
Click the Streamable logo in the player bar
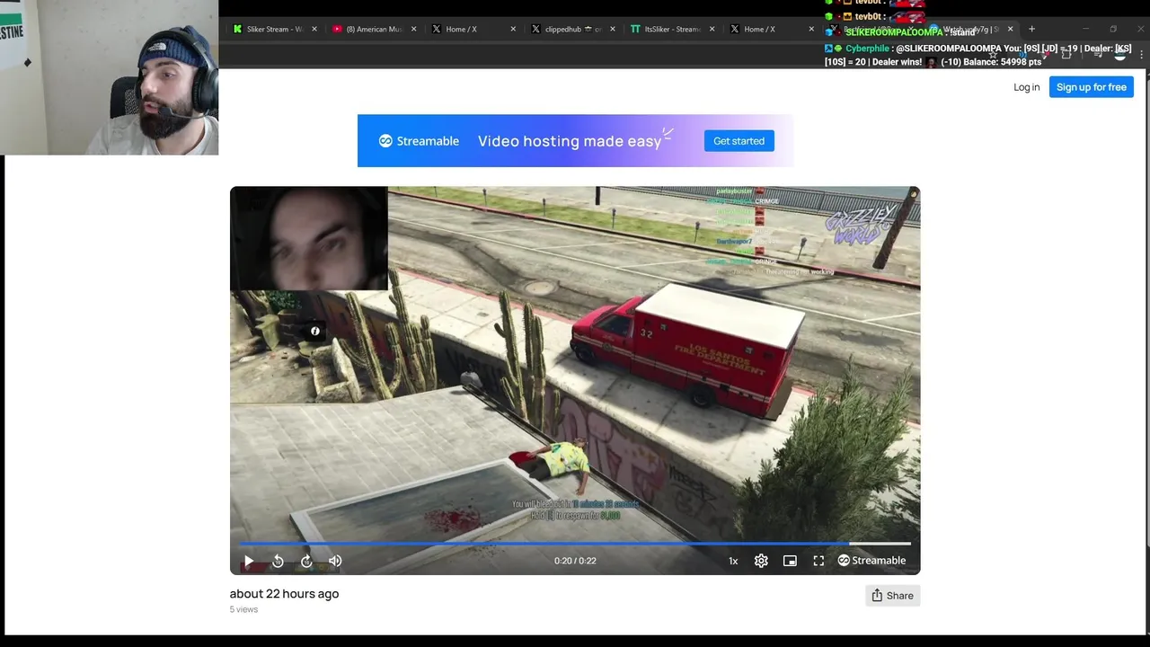(x=871, y=561)
